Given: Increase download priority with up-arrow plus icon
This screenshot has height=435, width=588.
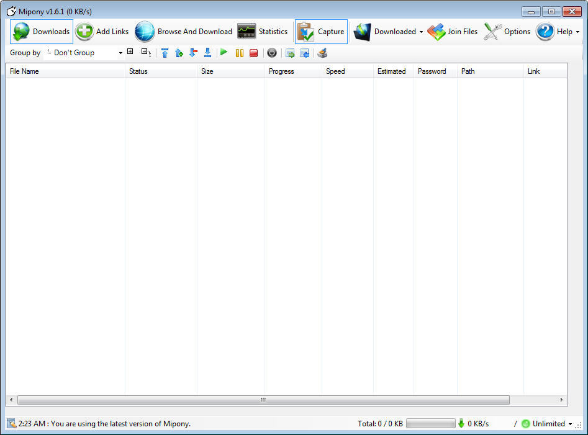Looking at the screenshot, I should tap(179, 53).
